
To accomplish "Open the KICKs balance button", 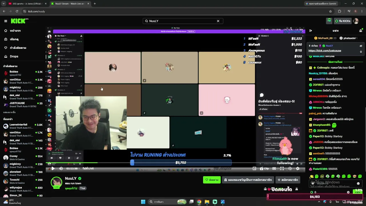I will 343,21.
